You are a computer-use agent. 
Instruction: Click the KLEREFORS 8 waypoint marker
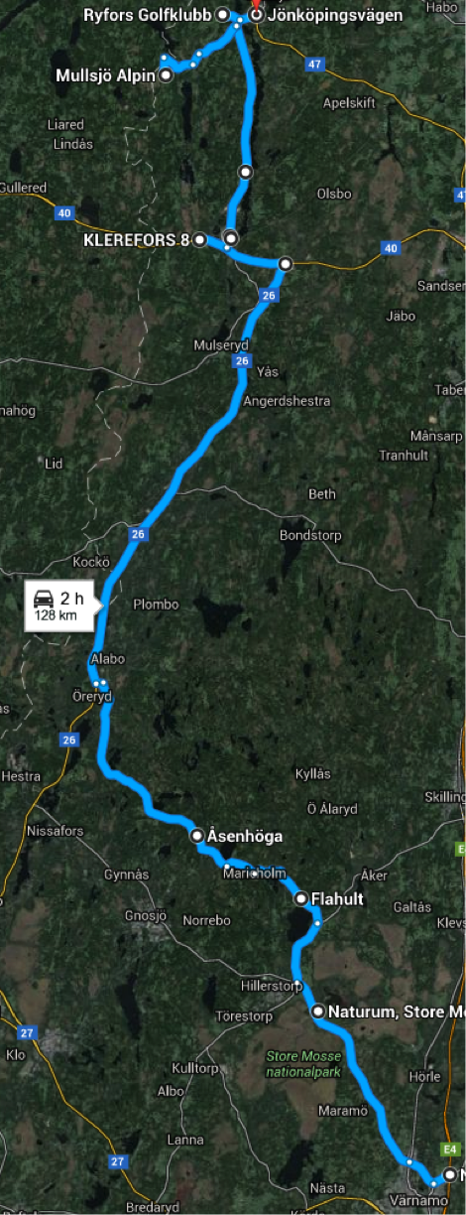(x=199, y=239)
